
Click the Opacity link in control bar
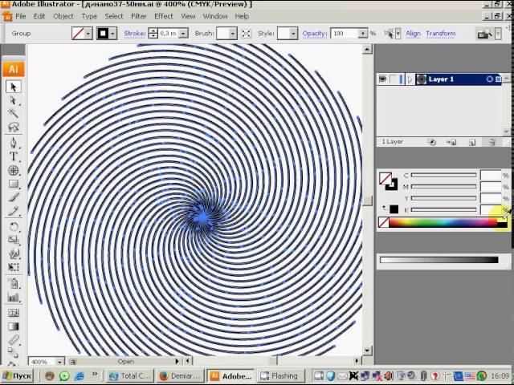pyautogui.click(x=315, y=34)
